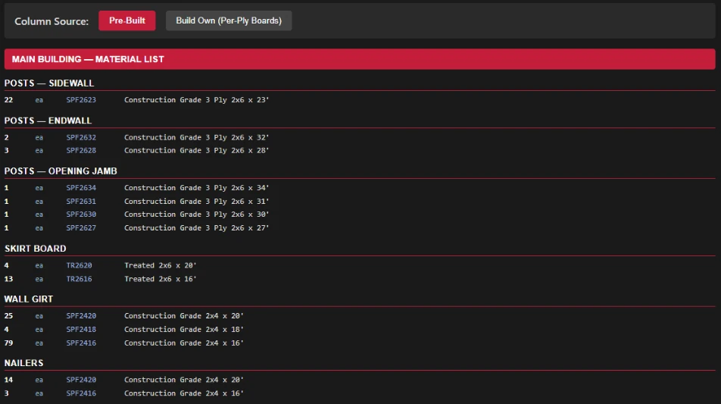Screen dimensions: 721x404
Task: Select the Pre-Built column source
Action: 127,20
